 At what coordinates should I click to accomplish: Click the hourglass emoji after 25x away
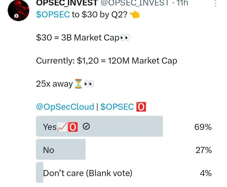pos(78,84)
